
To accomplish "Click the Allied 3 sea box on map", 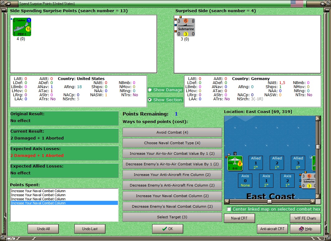I will (298, 163).
